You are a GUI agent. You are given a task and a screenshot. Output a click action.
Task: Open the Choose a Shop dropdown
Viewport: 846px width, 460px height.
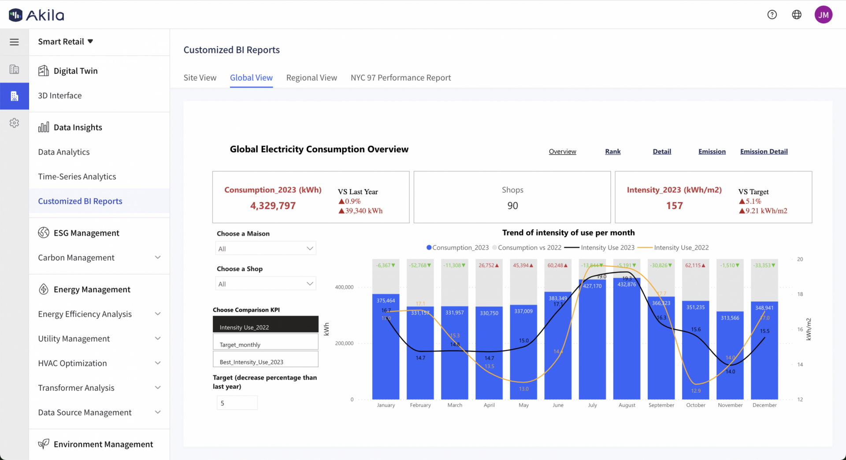(x=266, y=283)
